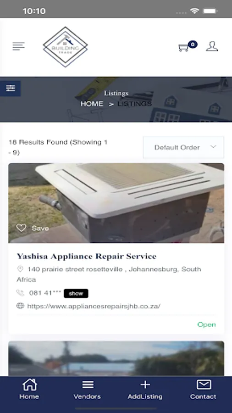Viewport: 232px width, 413px height.
Task: Go to HOME breadcrumb link
Action: (92, 104)
